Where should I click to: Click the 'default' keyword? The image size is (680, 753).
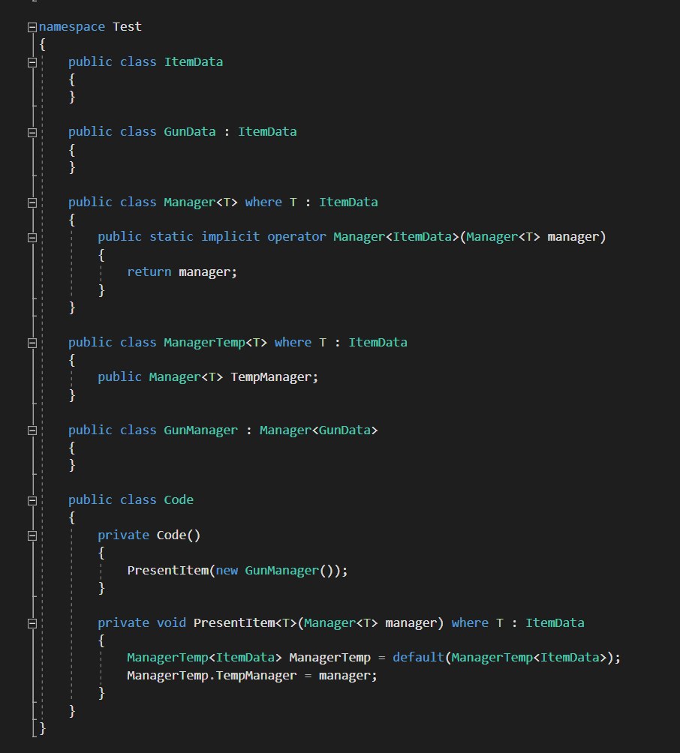419,658
